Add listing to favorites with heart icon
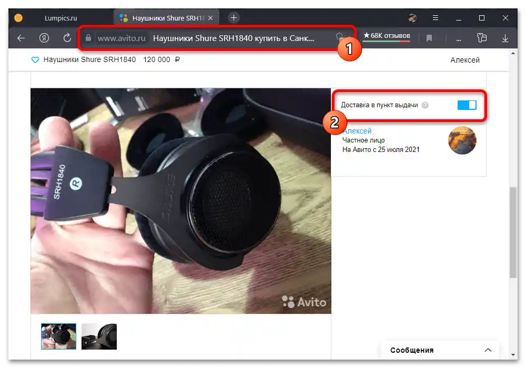526x368 pixels. (x=35, y=59)
